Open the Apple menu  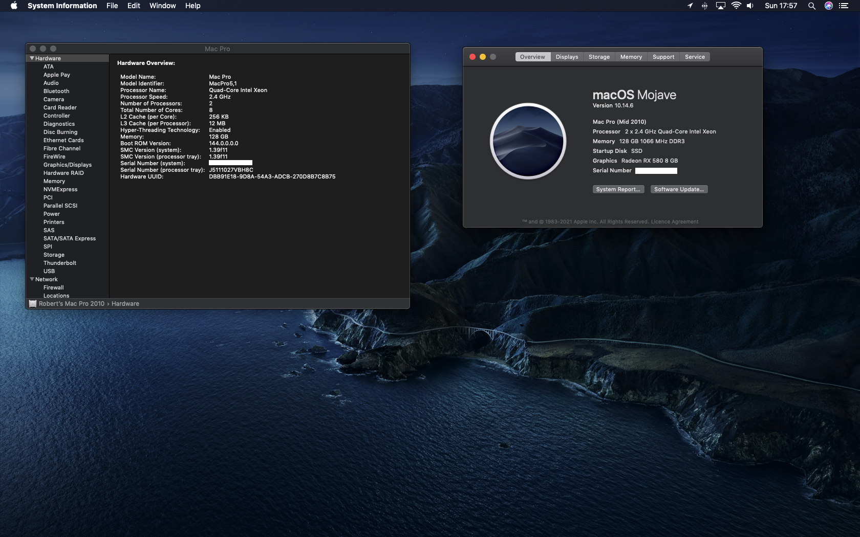click(14, 6)
